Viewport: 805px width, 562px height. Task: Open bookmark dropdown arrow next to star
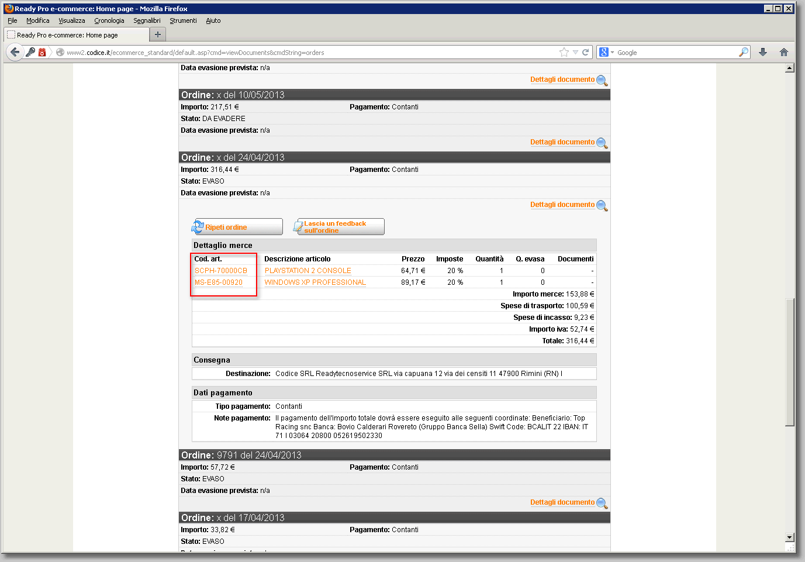(575, 52)
